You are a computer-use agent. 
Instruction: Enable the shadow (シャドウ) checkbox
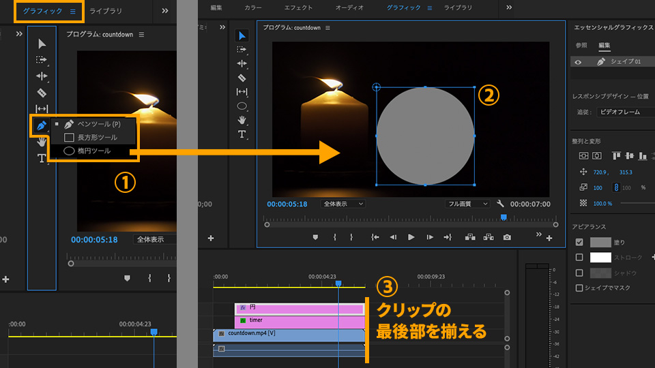click(x=579, y=273)
